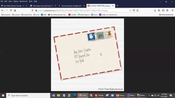Open page actions three-dot menu
The image size is (175, 98).
pyautogui.click(x=130, y=10)
